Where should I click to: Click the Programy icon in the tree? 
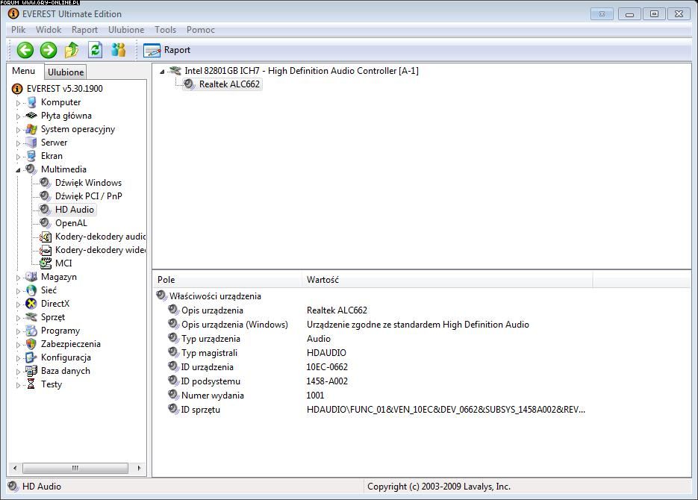coord(31,331)
